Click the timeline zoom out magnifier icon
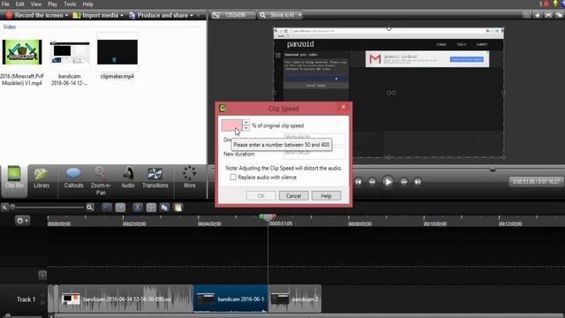Viewport: 565px width, 318px height. 4,208
